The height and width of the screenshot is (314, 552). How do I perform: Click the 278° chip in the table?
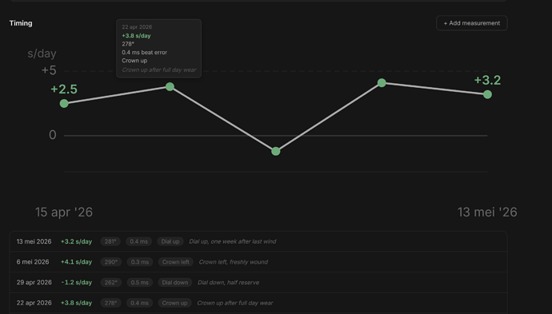pyautogui.click(x=111, y=303)
